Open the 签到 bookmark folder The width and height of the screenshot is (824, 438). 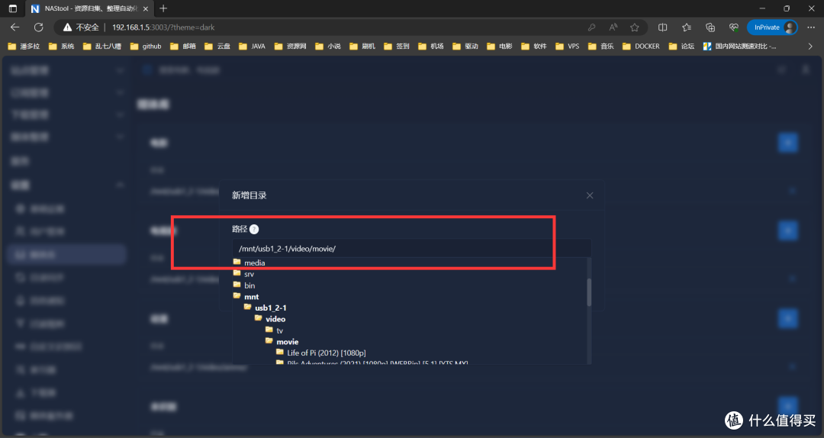tap(397, 47)
